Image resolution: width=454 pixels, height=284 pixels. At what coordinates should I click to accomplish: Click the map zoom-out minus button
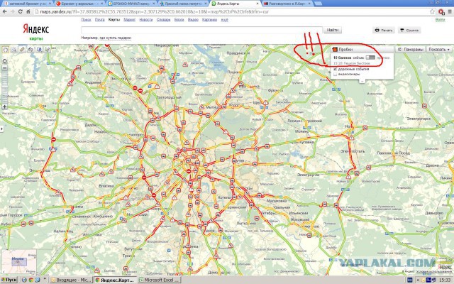[5, 68]
